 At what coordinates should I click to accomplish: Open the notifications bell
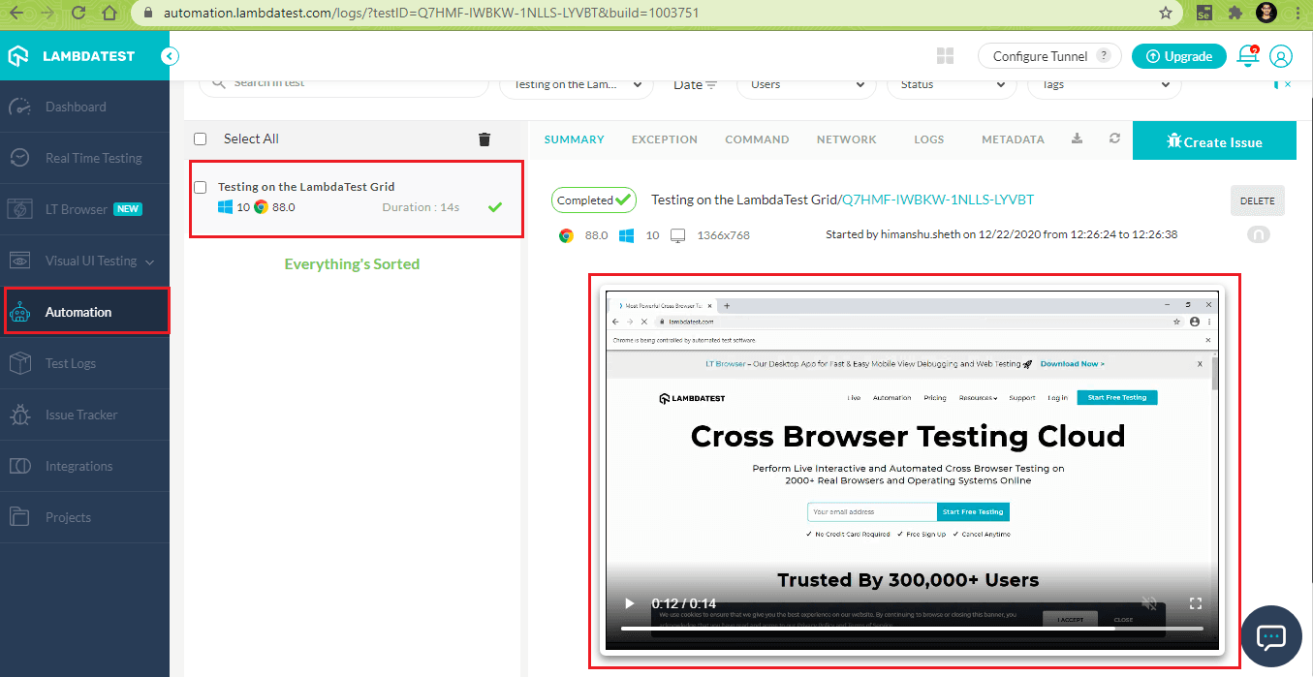click(x=1248, y=56)
